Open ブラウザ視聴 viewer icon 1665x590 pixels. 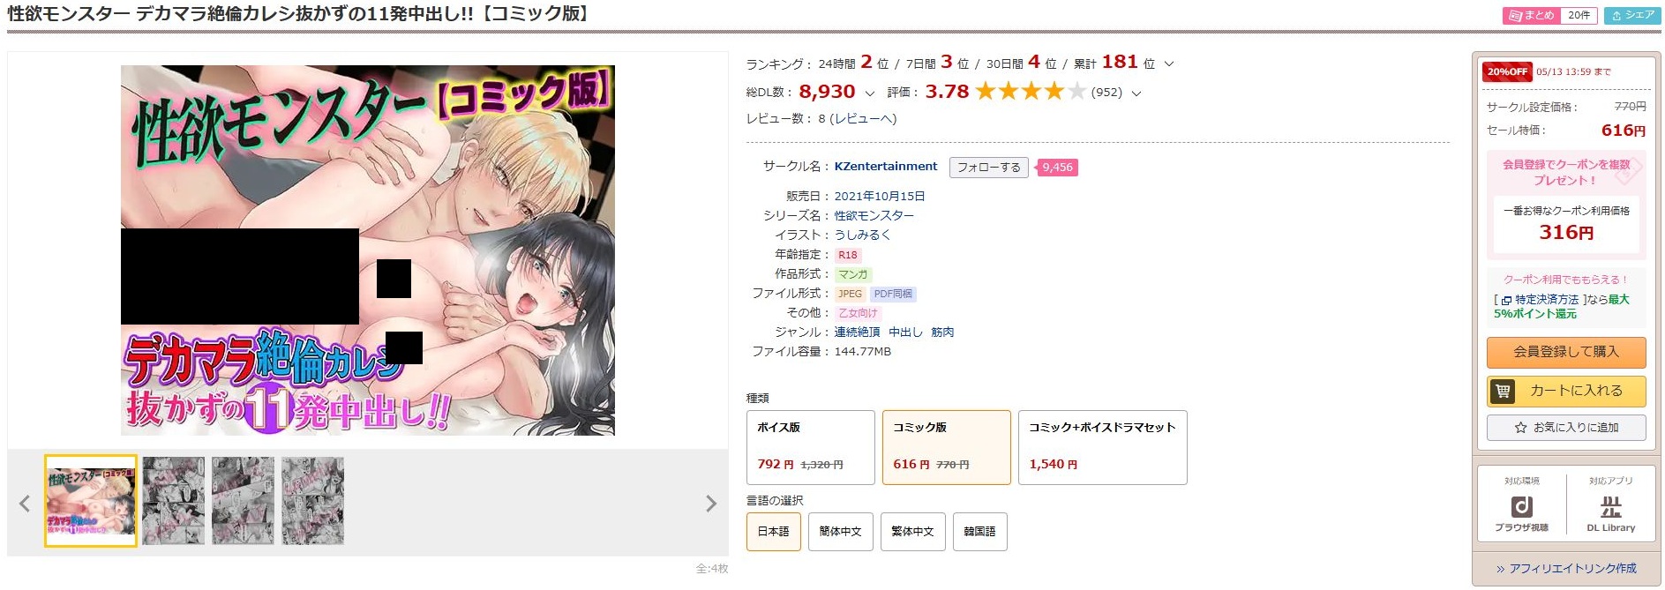click(1522, 507)
